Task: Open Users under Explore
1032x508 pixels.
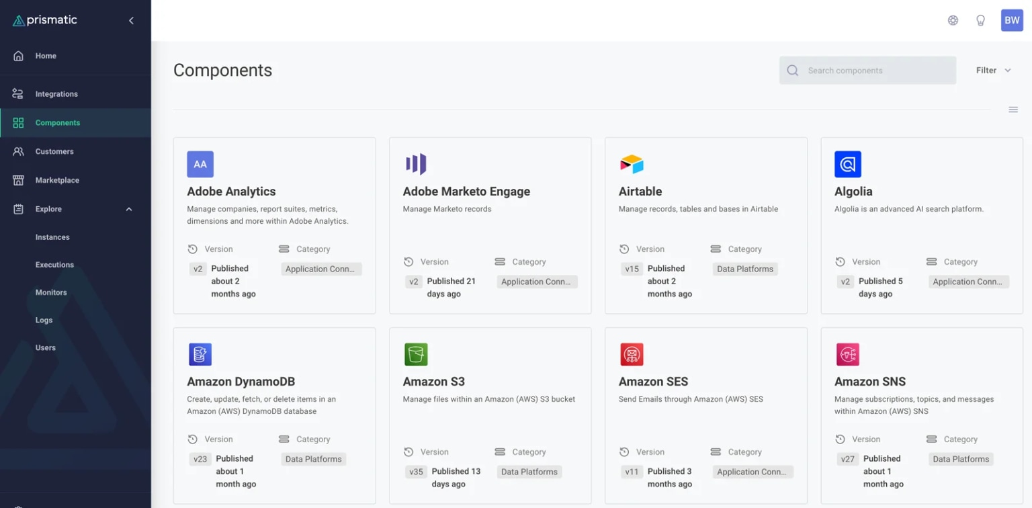Action: click(x=46, y=347)
